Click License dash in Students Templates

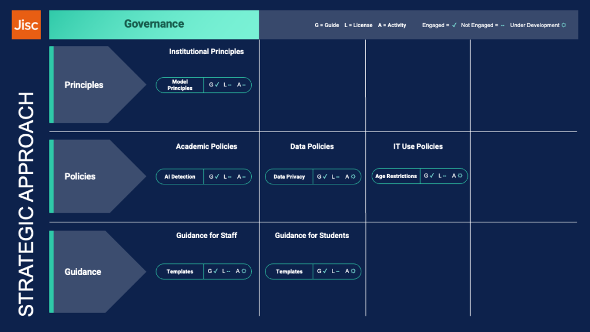(338, 271)
